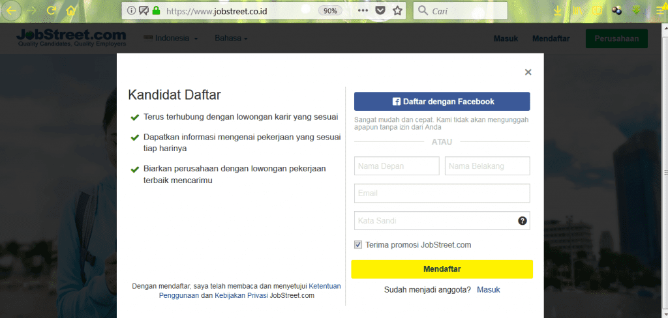Save page to Pocket icon
Viewport: 668px width, 318px height.
click(x=380, y=10)
